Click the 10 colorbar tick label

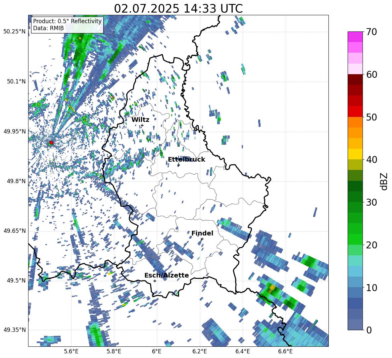(x=371, y=287)
